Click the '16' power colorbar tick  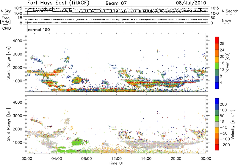pos(222,63)
